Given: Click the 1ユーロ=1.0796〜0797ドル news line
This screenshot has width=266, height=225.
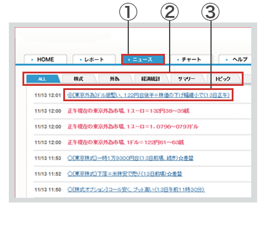Looking at the screenshot, I should pos(133,127).
